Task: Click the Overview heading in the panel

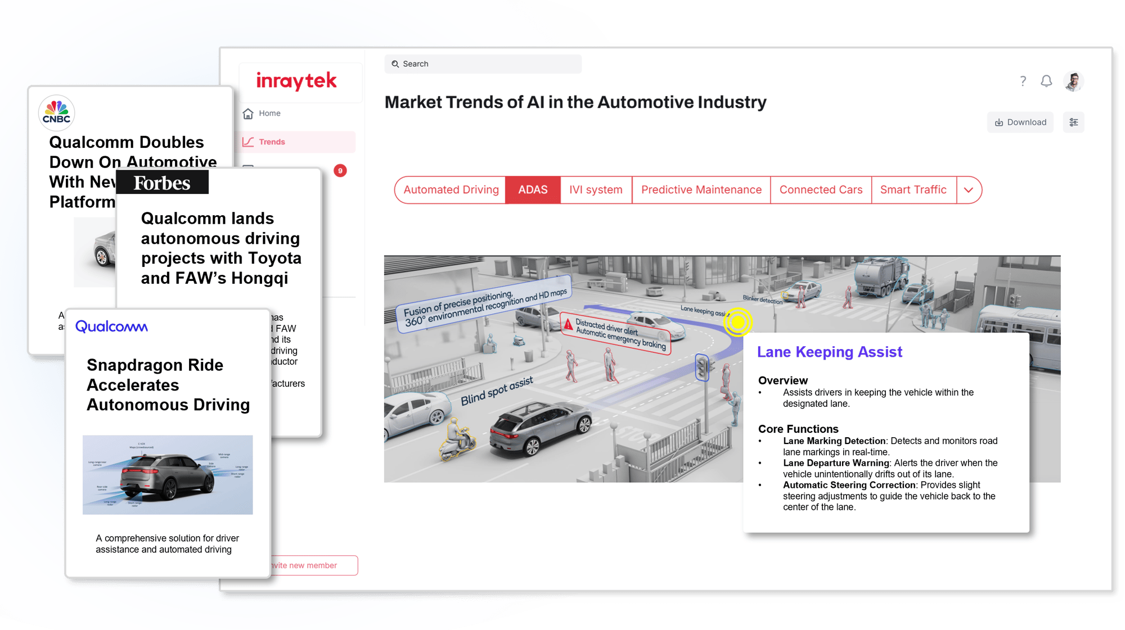Action: tap(782, 380)
